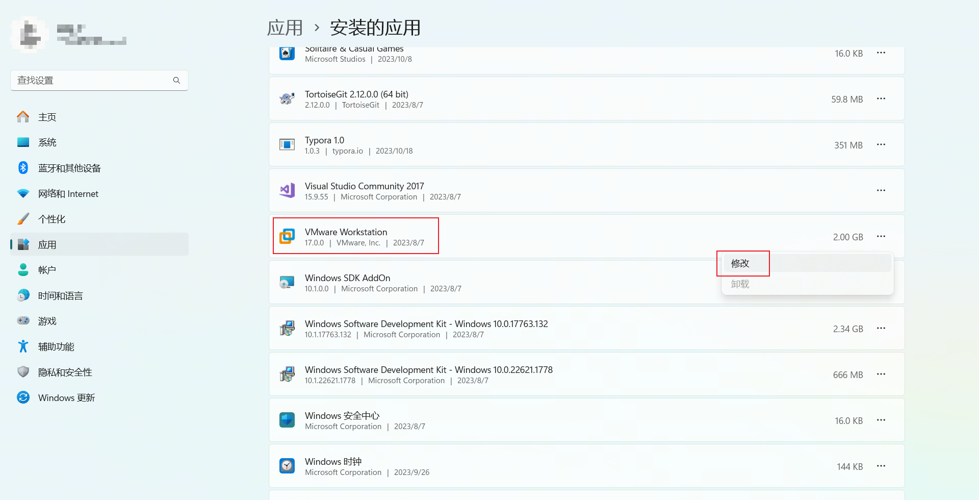Focus the 查找设置 search field

[99, 81]
